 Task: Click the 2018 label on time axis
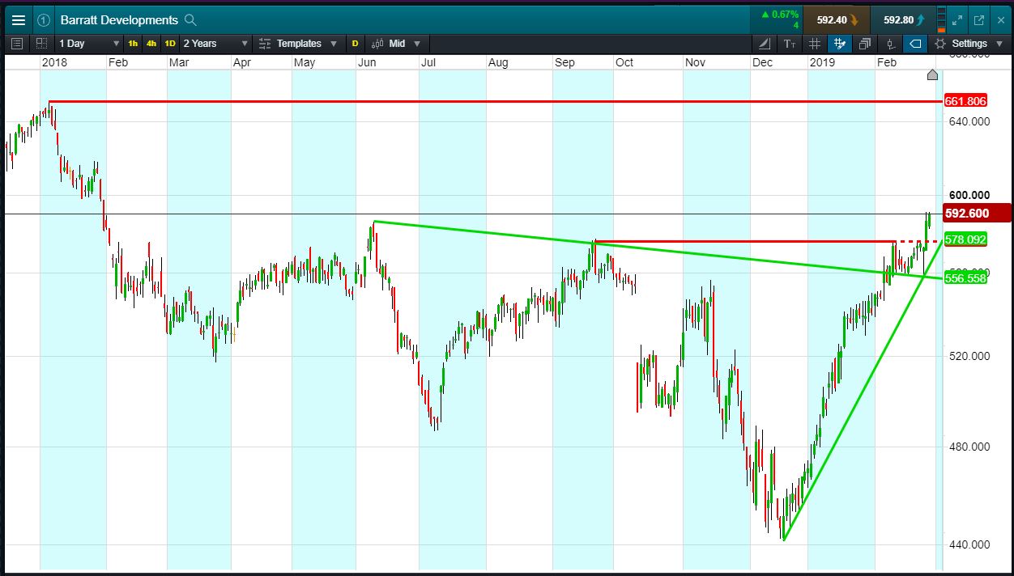click(54, 62)
